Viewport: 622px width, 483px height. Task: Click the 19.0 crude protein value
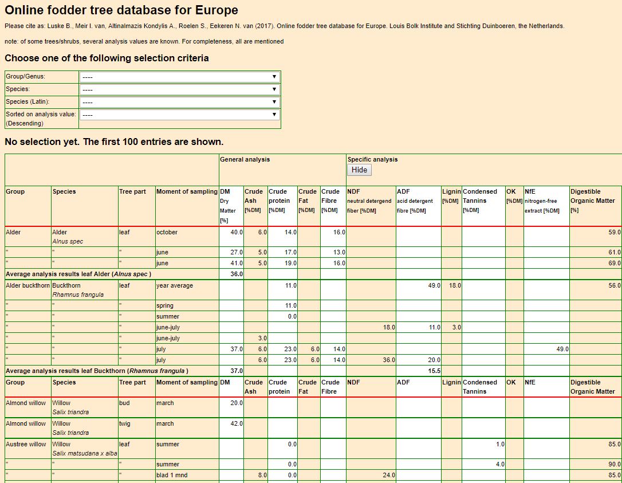pyautogui.click(x=290, y=263)
